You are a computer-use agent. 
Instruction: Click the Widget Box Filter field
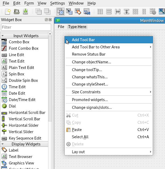(26, 27)
